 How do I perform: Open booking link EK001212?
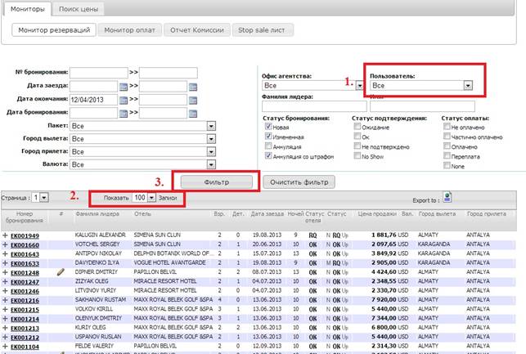point(25,338)
